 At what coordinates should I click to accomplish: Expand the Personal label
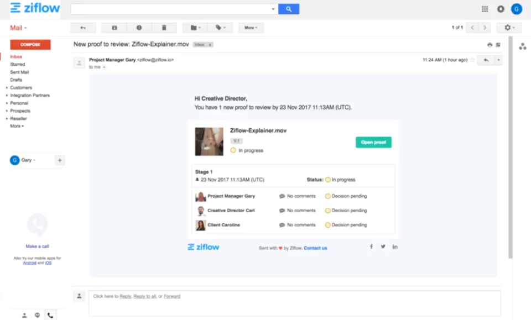pyautogui.click(x=7, y=103)
